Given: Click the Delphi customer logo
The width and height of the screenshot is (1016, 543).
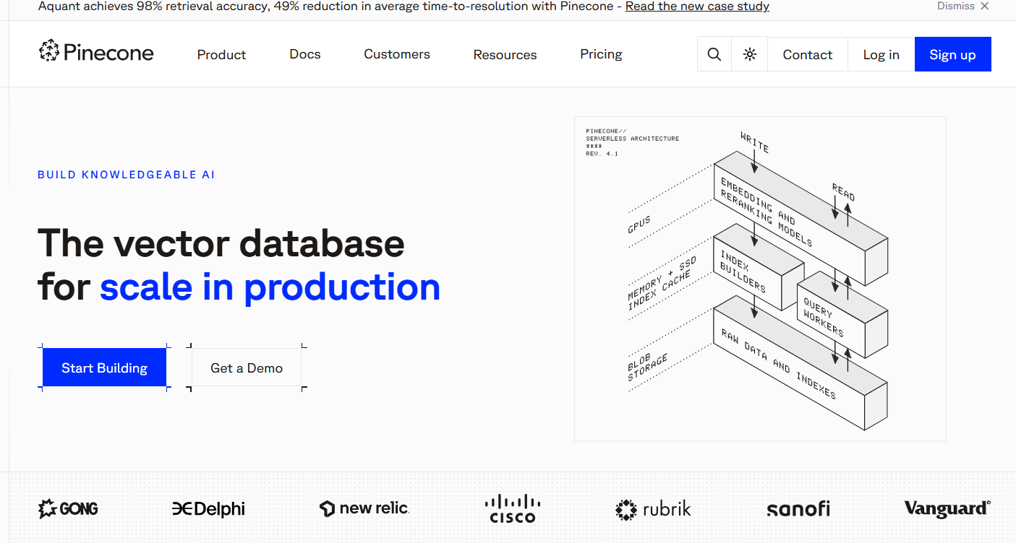Looking at the screenshot, I should (209, 509).
